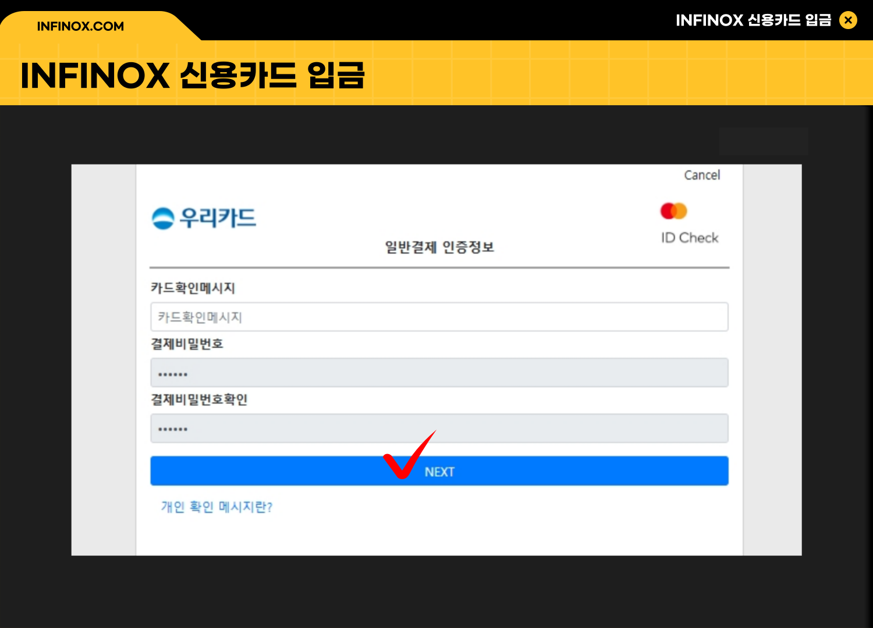Click the 결제비밀번호확인 field label
This screenshot has height=628, width=873.
point(199,399)
